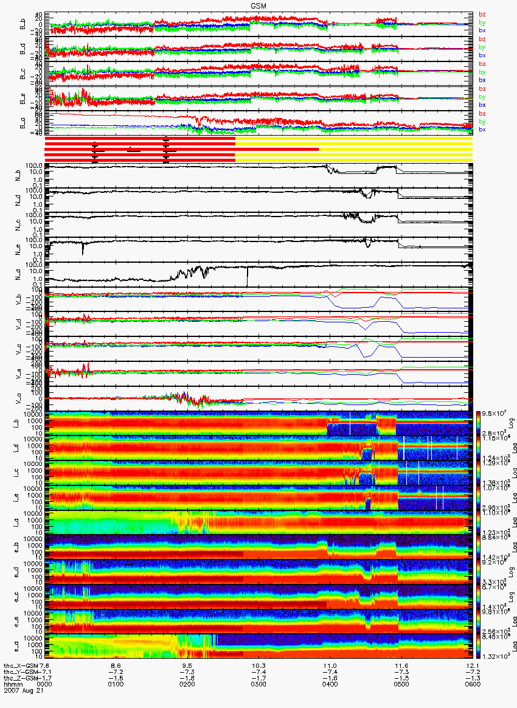Click the e_a spectrogram color bar
This screenshot has width=517, height=708.
478,647
